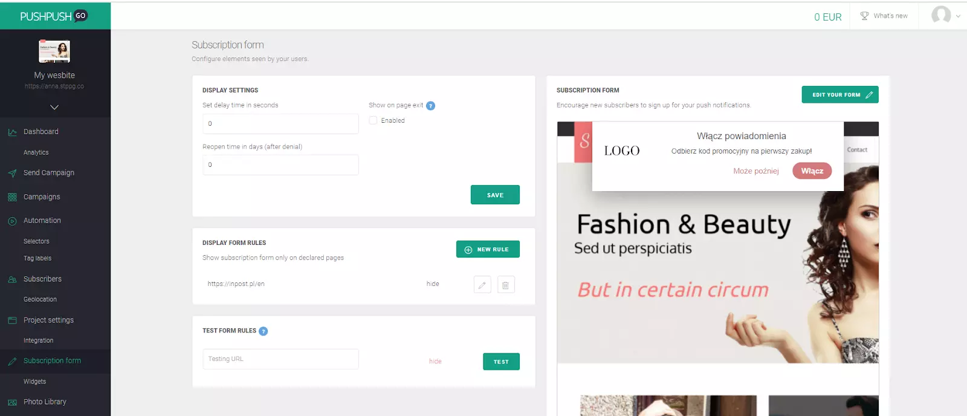Click the Dashboard chart icon
Screen dimensions: 967x416
[12, 132]
